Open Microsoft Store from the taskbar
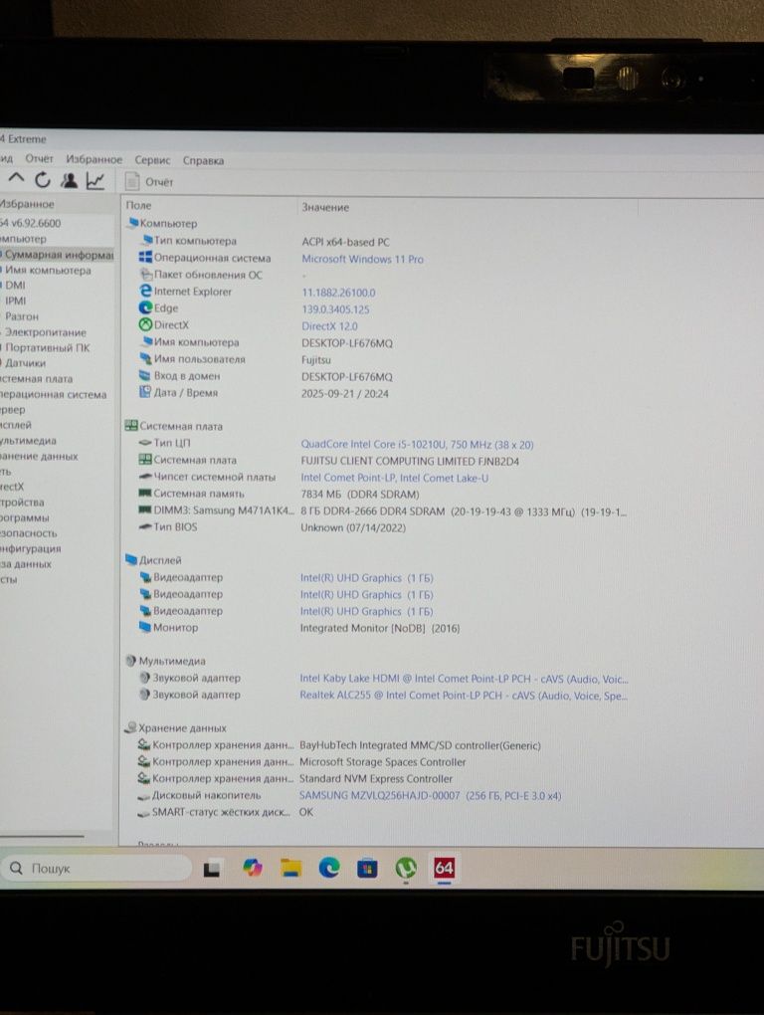Screen dimensions: 764x1015 pyautogui.click(x=367, y=868)
